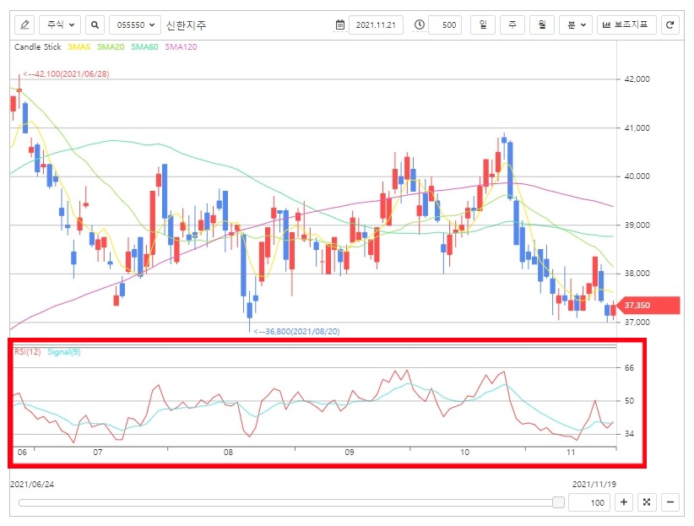Select the pencil draw tool icon

click(24, 24)
